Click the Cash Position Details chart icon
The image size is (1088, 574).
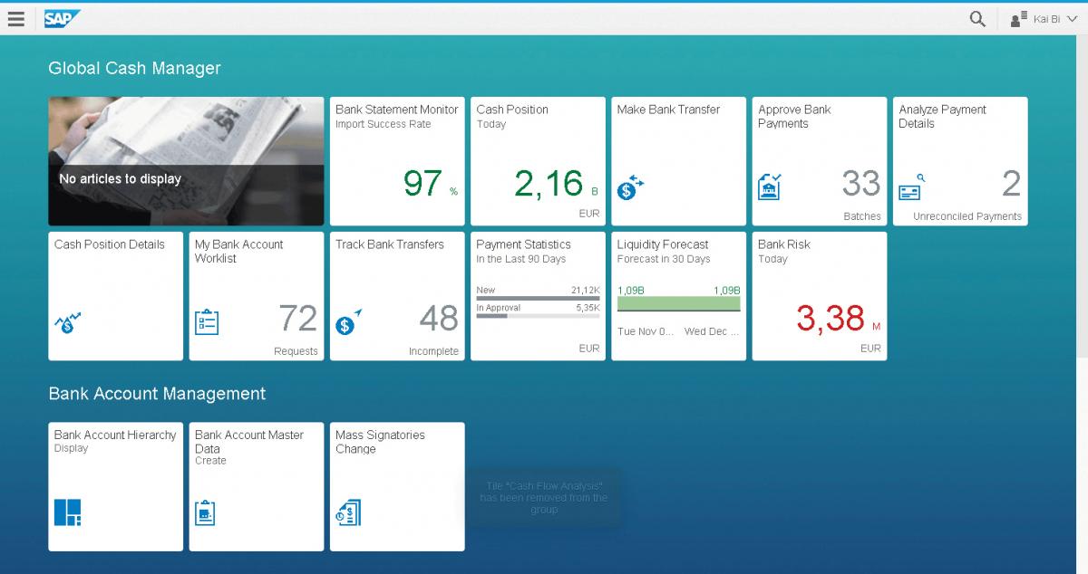pyautogui.click(x=67, y=322)
